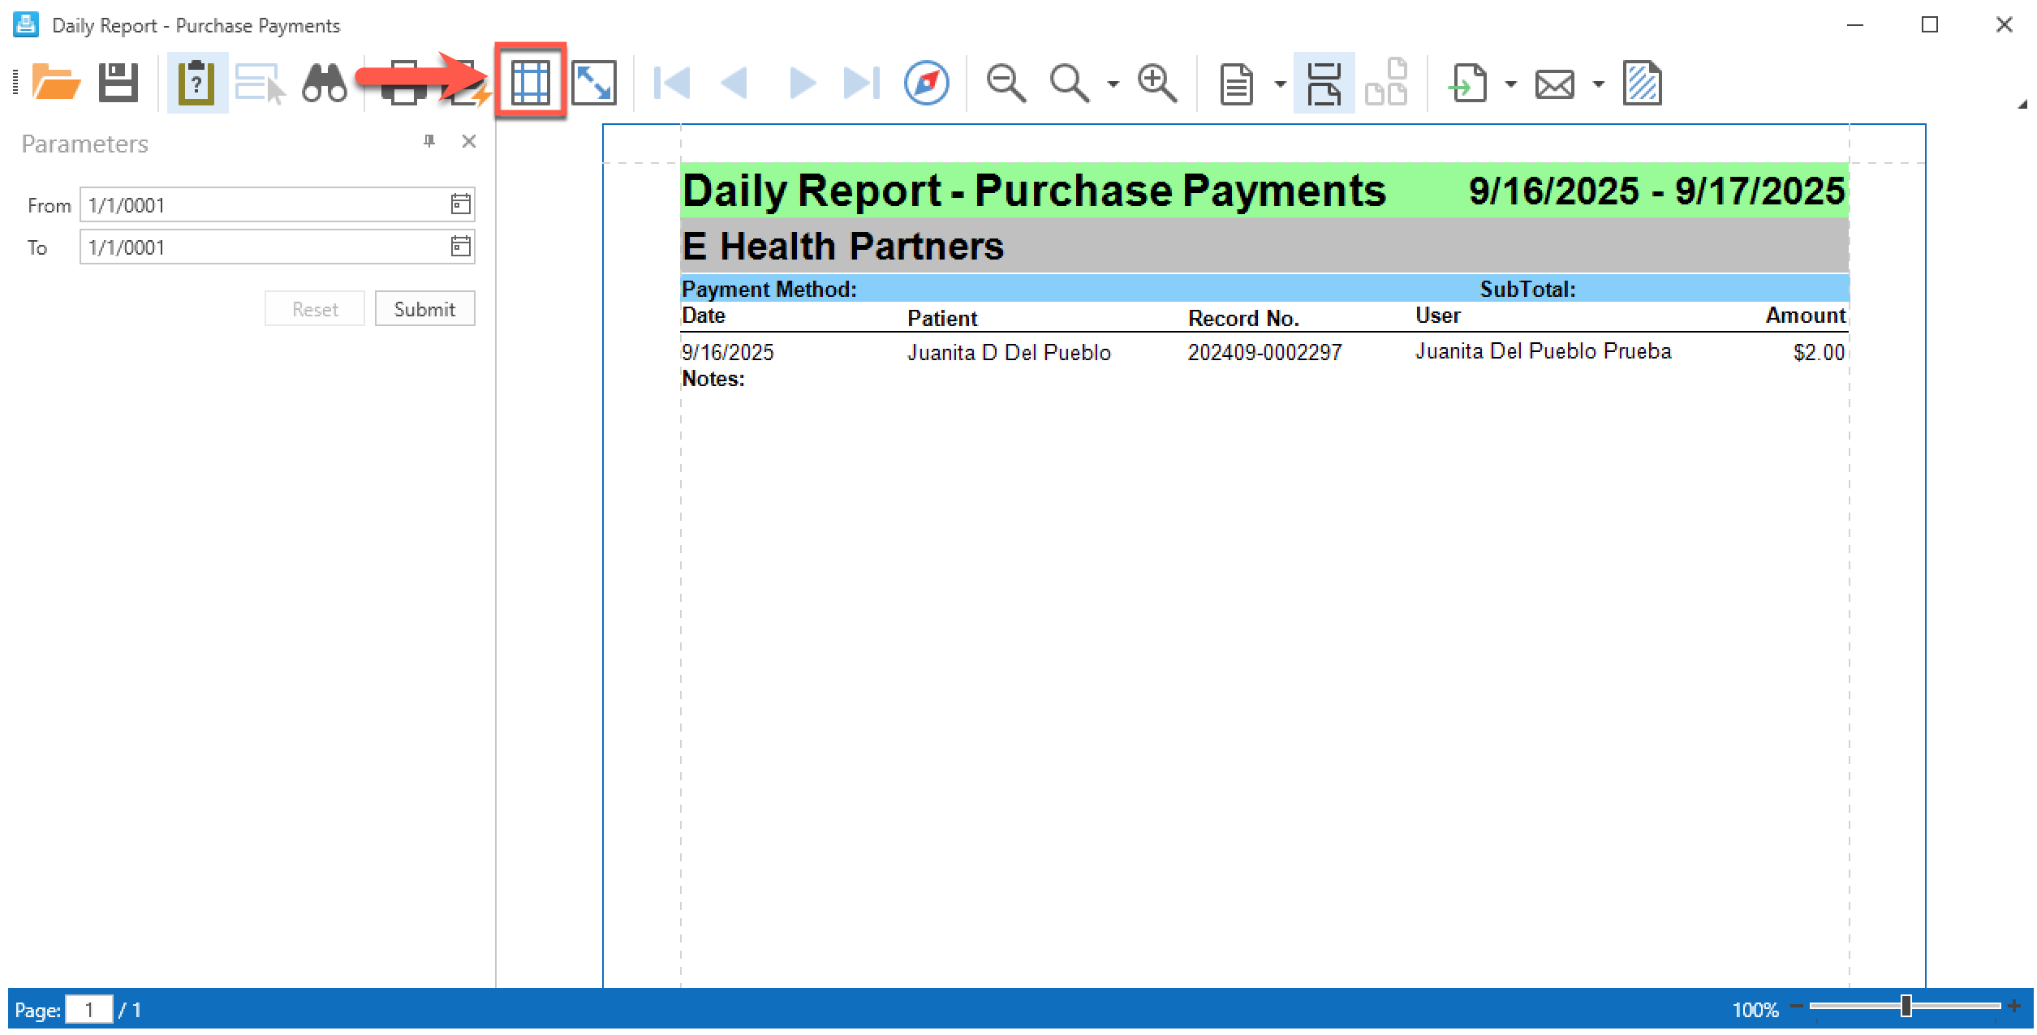Image resolution: width=2037 pixels, height=1035 pixels.
Task: Click the Watermark page icon
Action: coord(1642,83)
